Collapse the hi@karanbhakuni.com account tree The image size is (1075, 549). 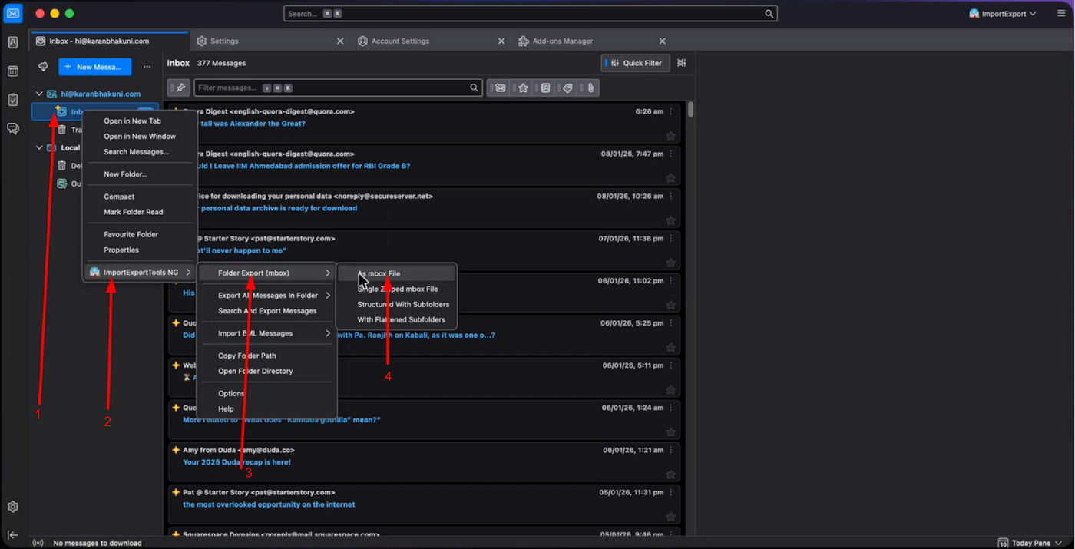tap(39, 94)
